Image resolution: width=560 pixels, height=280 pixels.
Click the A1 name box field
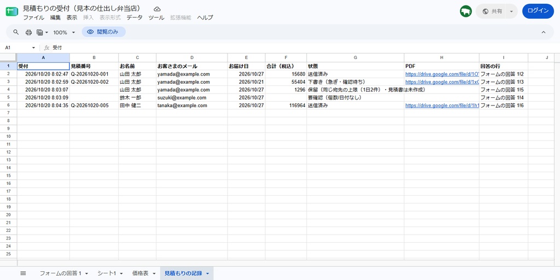click(x=17, y=48)
